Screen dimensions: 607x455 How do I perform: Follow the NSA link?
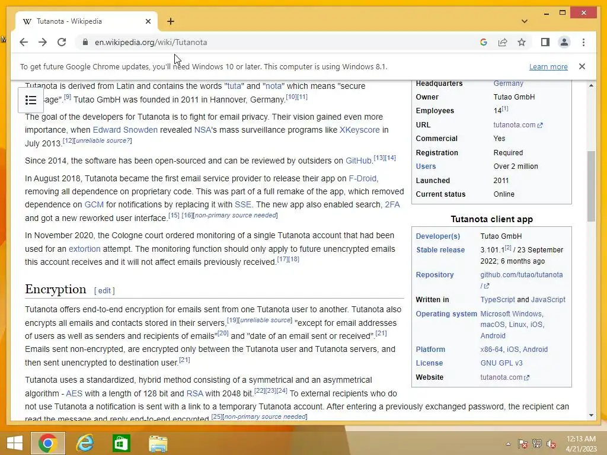203,130
